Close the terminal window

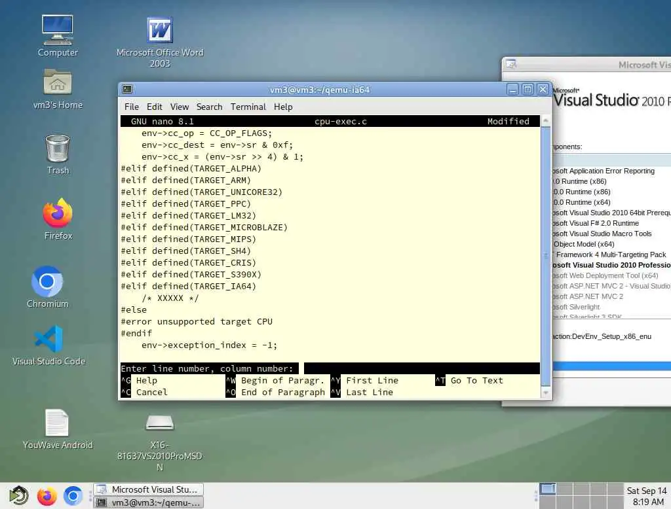coord(543,90)
